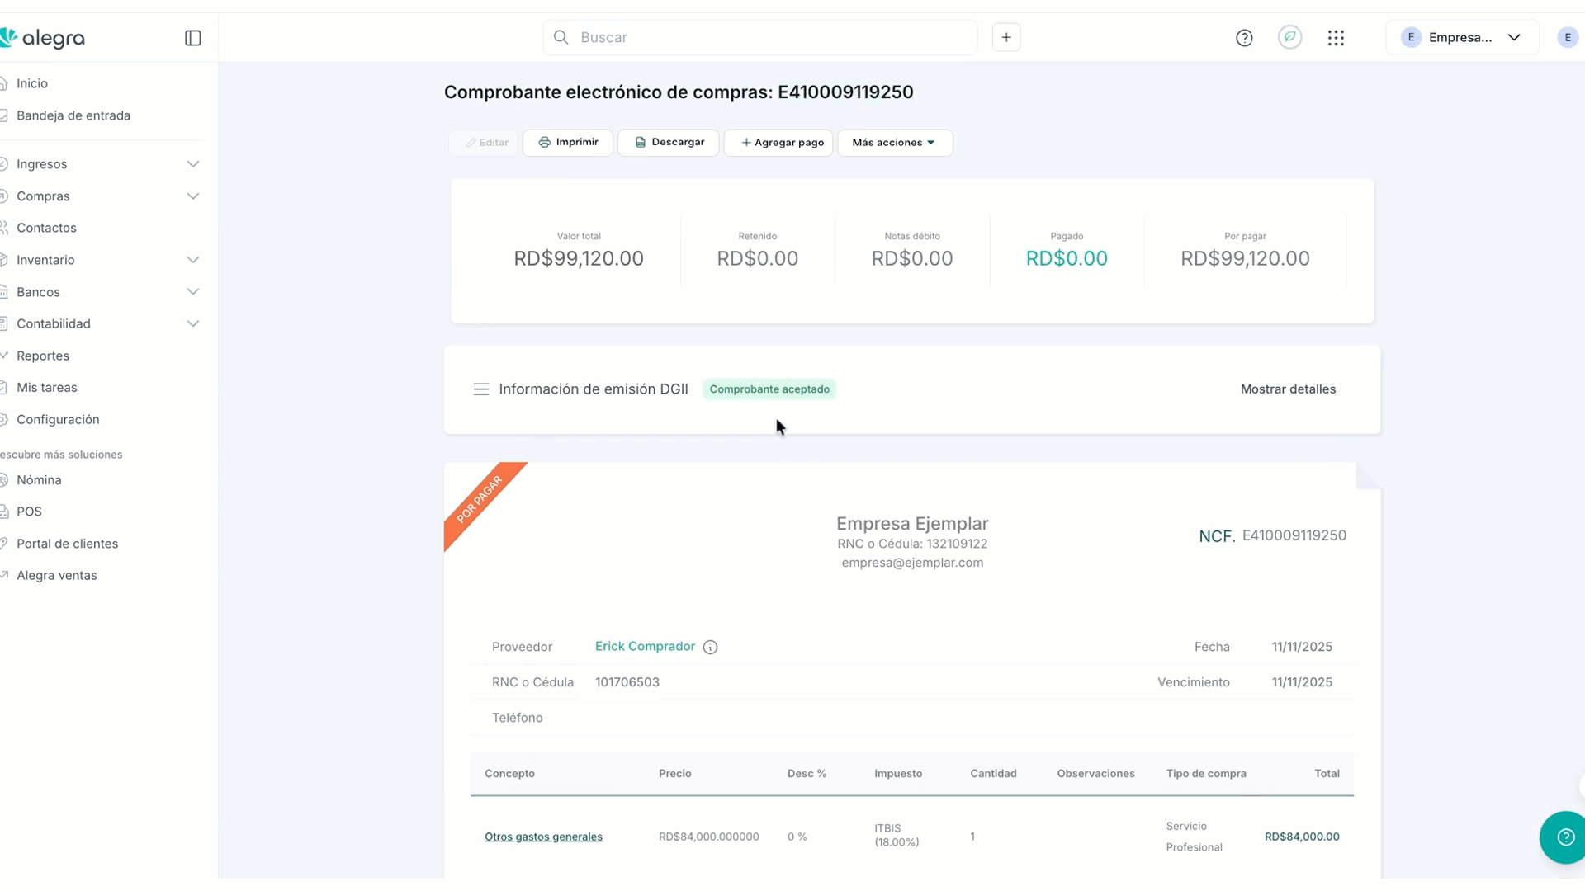Open Reportes in sidebar
Image resolution: width=1585 pixels, height=891 pixels.
click(x=42, y=356)
